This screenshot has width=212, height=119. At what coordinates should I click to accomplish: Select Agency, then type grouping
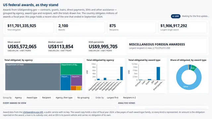point(64,98)
